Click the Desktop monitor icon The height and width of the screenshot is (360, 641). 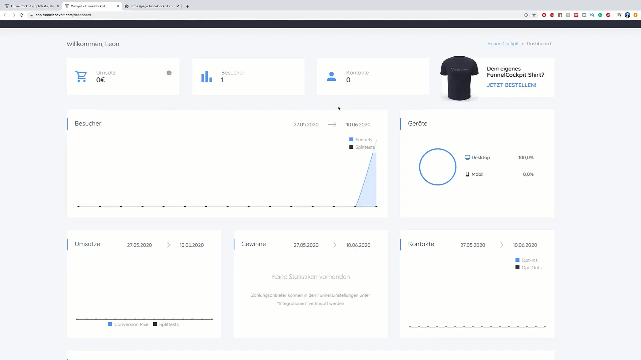tap(467, 157)
